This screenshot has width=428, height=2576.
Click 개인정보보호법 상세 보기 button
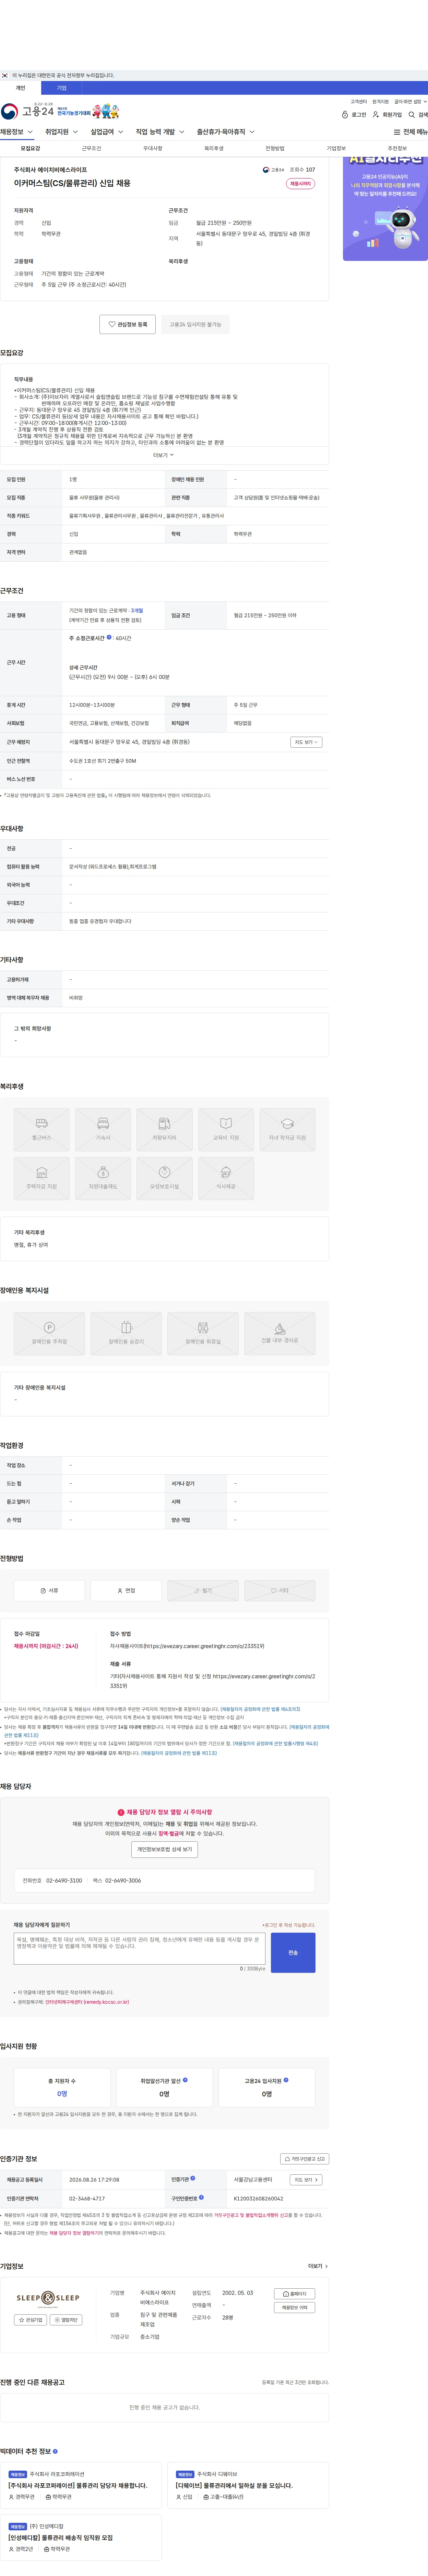[x=164, y=1849]
